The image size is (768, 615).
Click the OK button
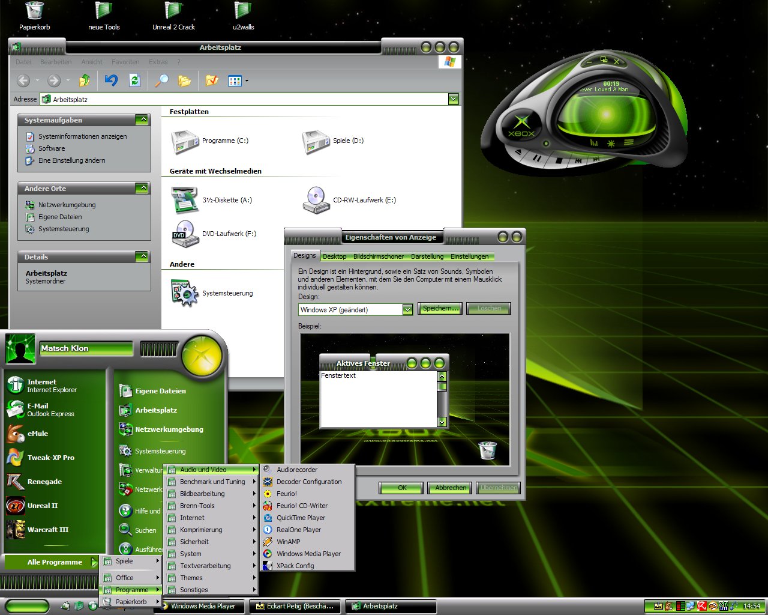tap(402, 488)
